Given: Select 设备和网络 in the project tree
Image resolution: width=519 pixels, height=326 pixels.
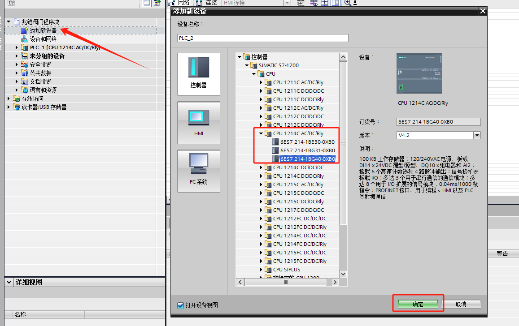Looking at the screenshot, I should coord(43,39).
